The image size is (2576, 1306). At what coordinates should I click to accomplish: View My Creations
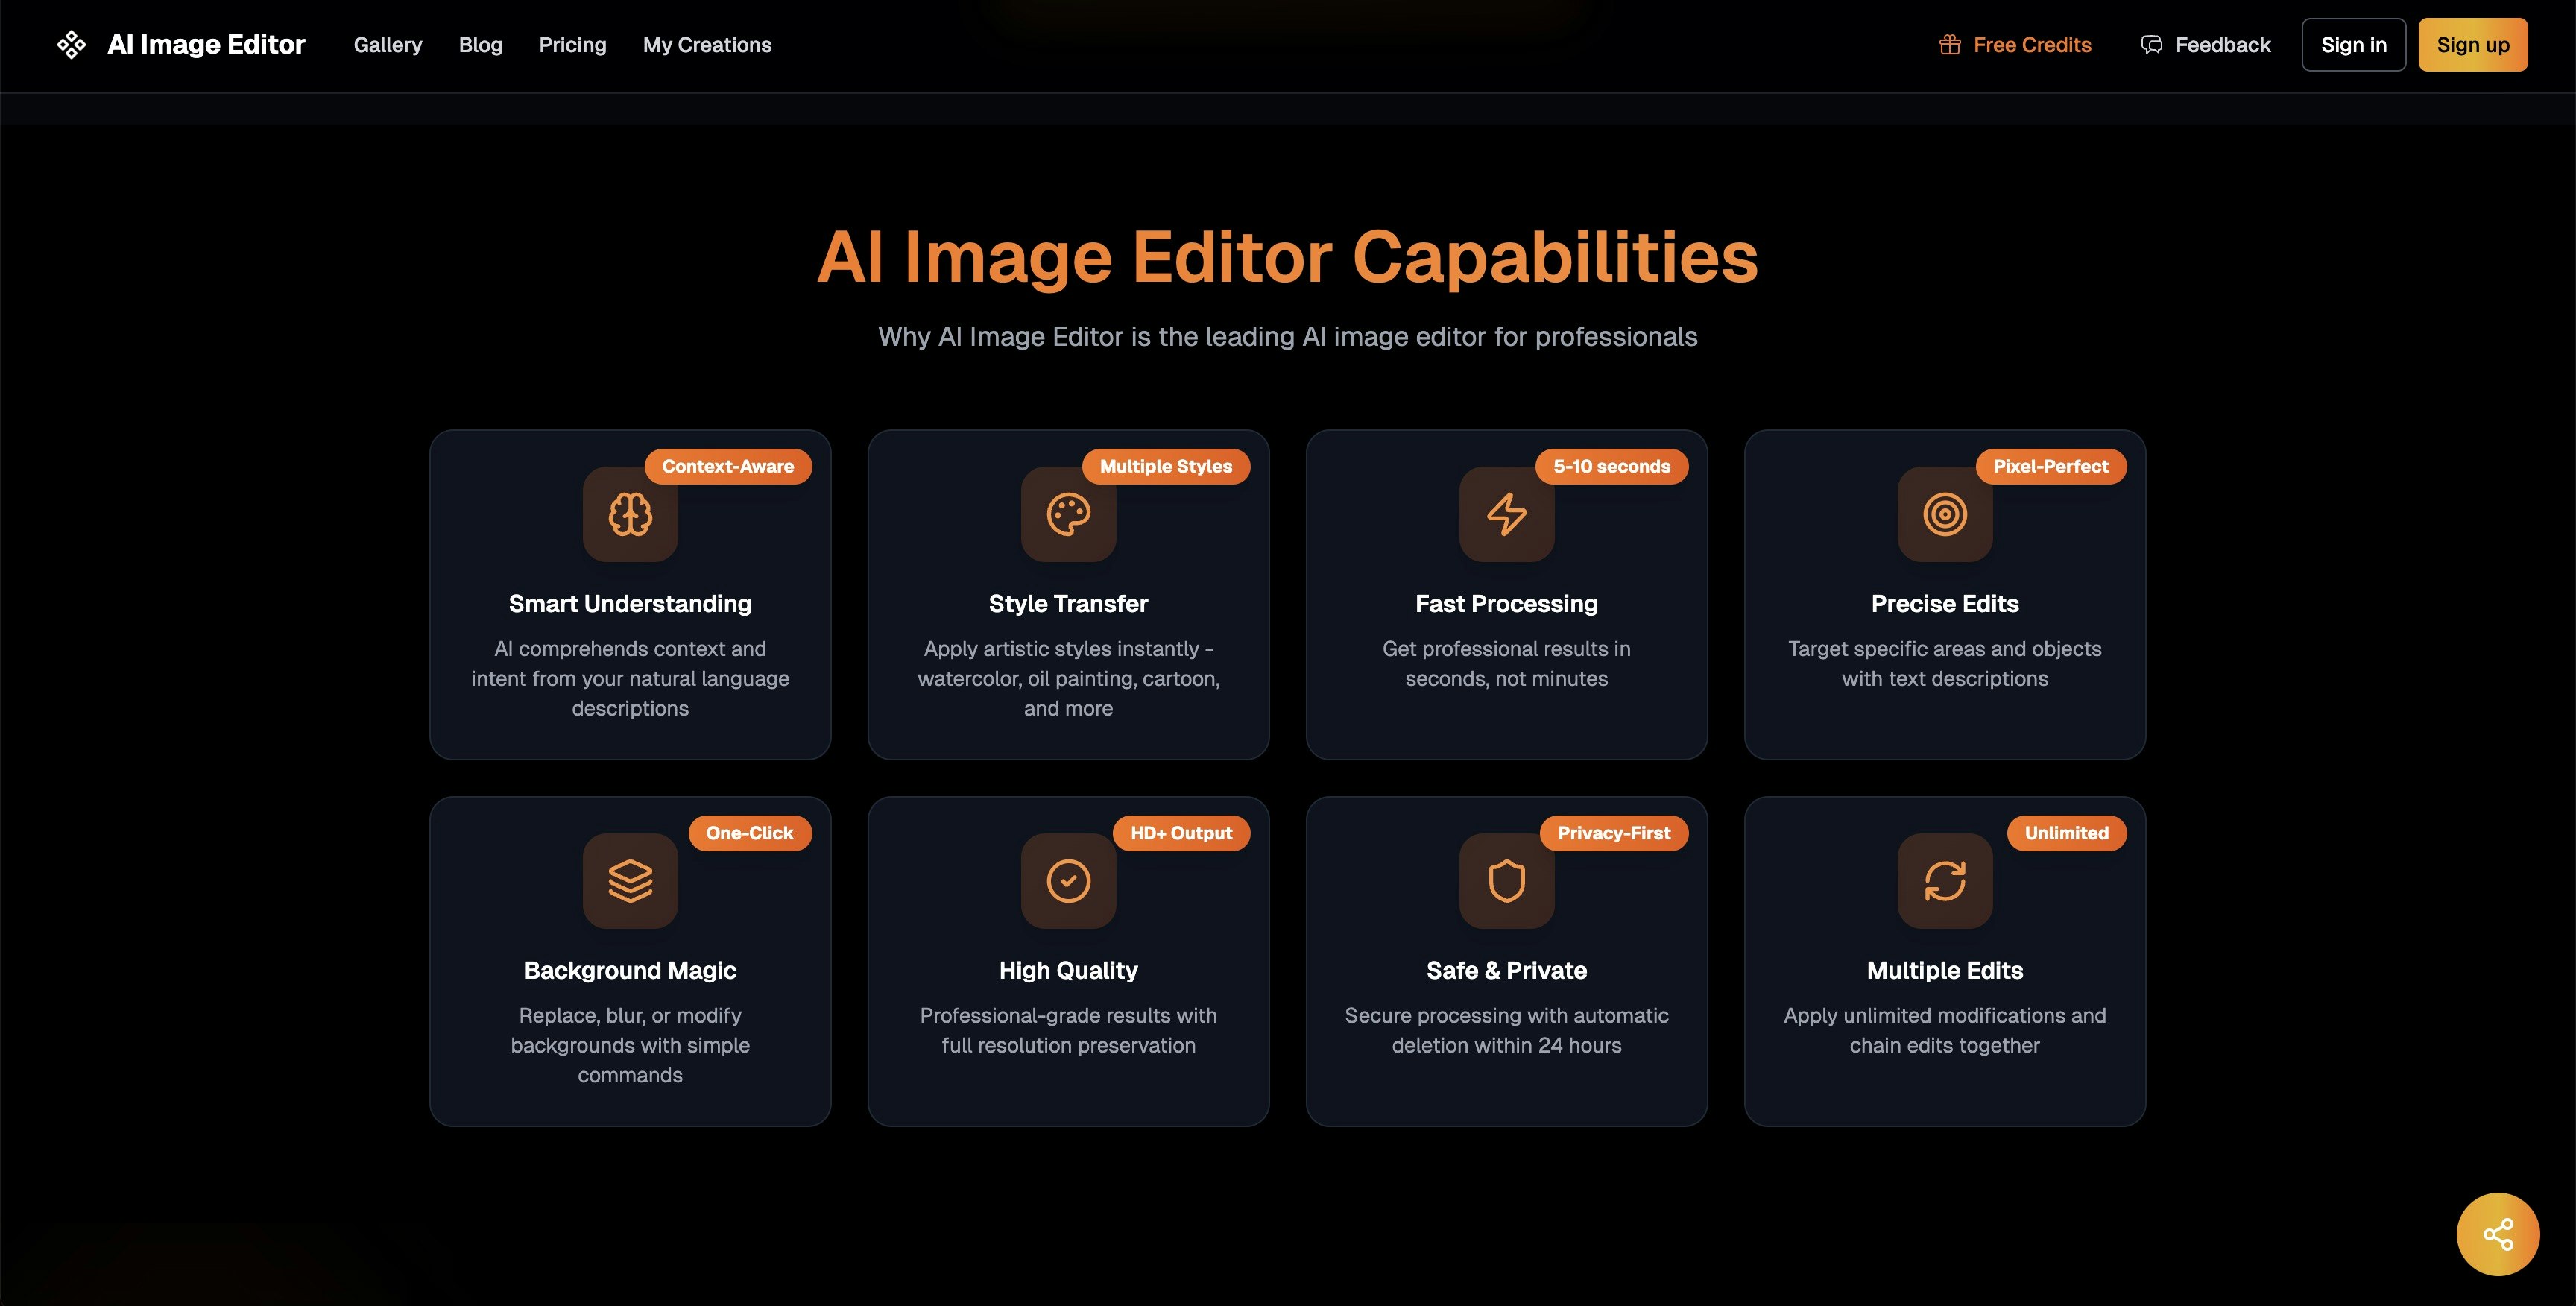707,45
